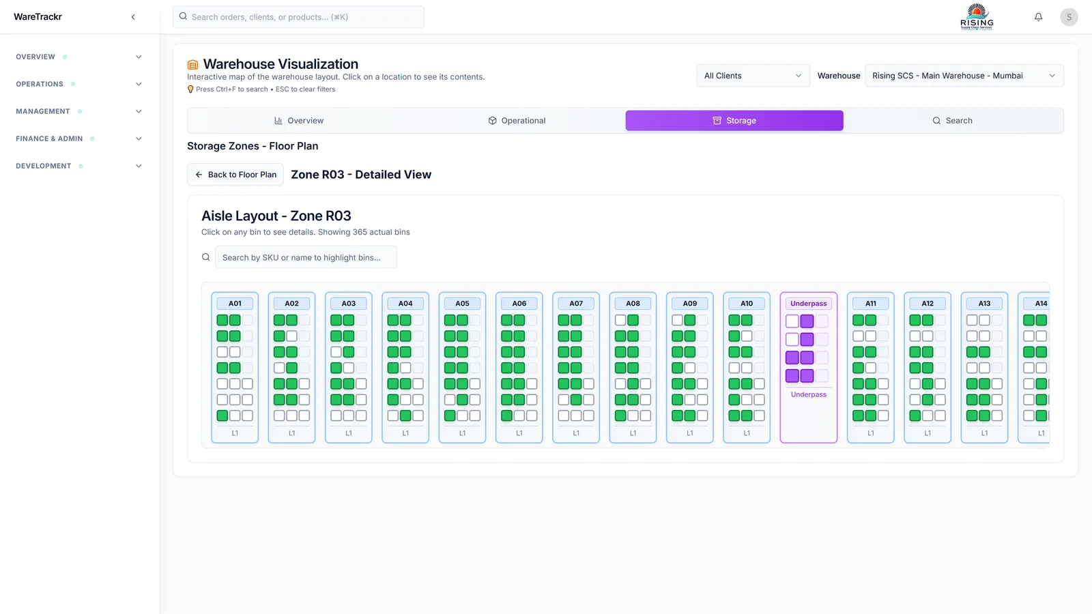Open the All Clients dropdown
This screenshot has width=1092, height=614.
[753, 76]
